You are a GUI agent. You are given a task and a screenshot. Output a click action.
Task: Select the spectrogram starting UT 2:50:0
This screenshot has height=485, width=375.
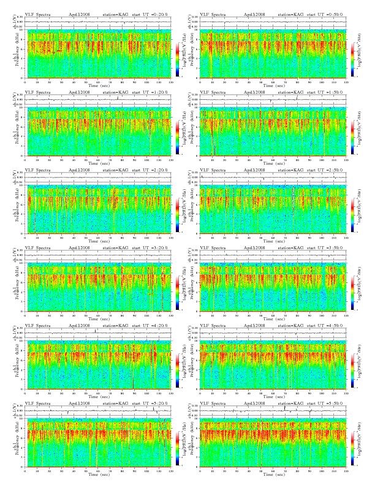coord(273,209)
